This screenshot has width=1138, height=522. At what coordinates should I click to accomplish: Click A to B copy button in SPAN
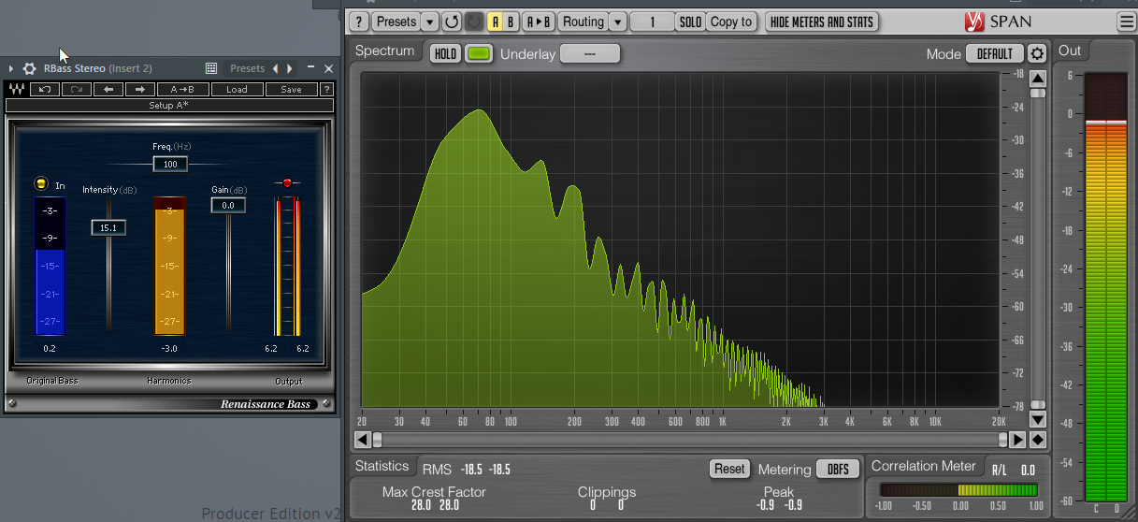coord(538,22)
